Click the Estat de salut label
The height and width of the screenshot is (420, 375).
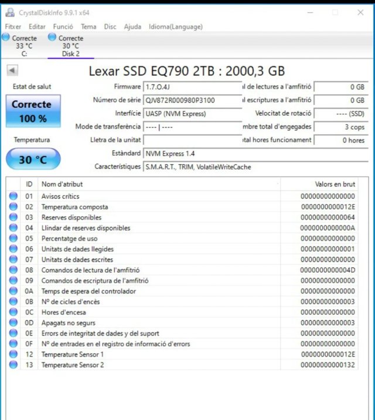(x=32, y=86)
